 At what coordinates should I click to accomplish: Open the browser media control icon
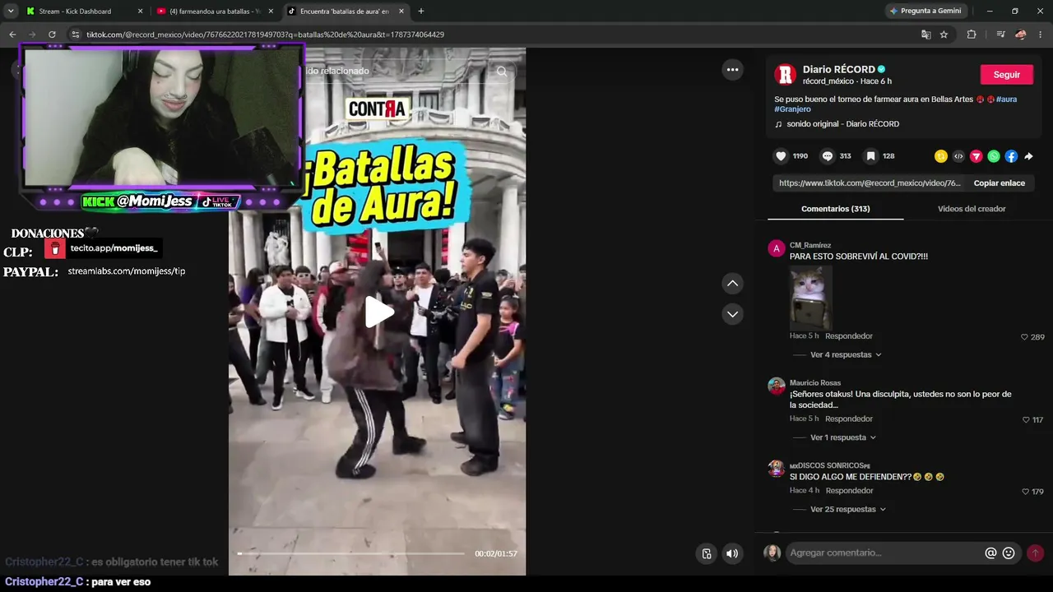1000,35
